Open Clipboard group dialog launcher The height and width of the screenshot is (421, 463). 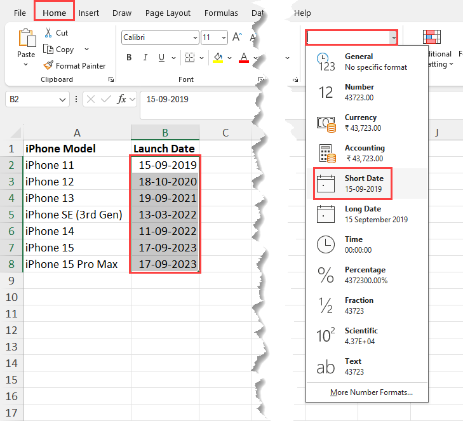111,79
